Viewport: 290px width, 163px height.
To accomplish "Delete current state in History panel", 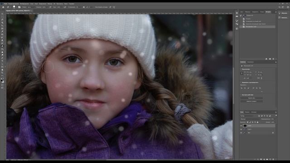I will pos(273,59).
